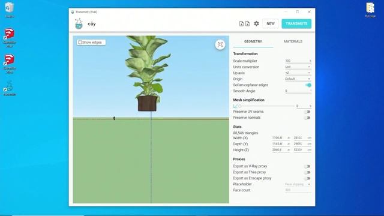Image resolution: width=384 pixels, height=216 pixels.
Task: Click the NEW button
Action: (x=271, y=23)
